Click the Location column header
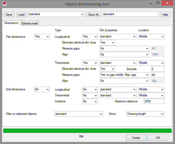This screenshot has width=175, height=144. [144, 30]
